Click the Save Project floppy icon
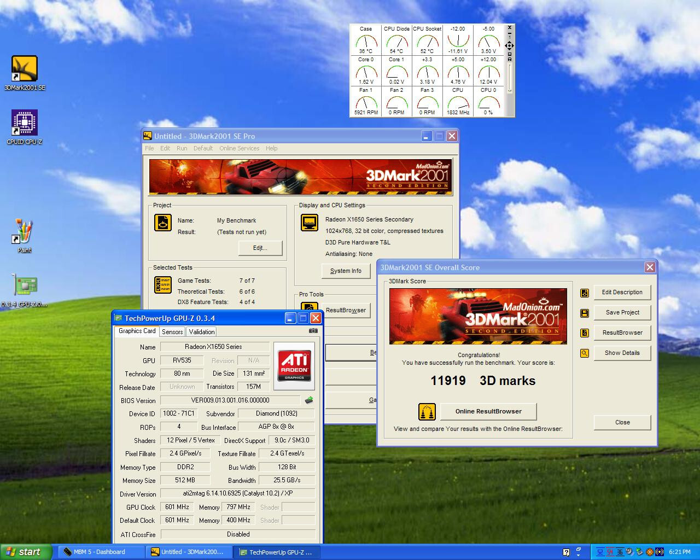Viewport: 700px width, 560px height. click(585, 313)
